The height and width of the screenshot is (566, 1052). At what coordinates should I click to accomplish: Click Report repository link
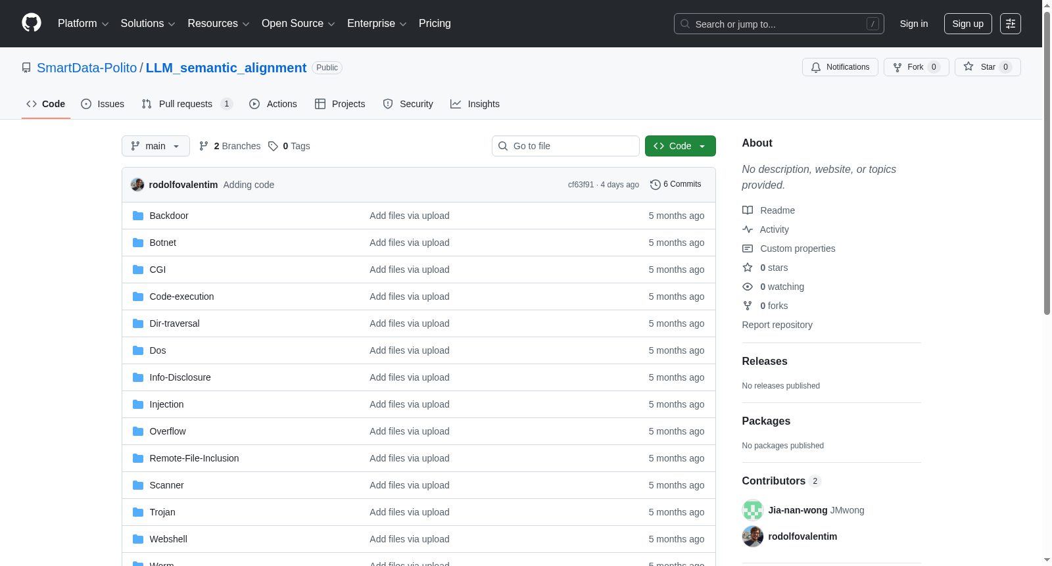777,325
